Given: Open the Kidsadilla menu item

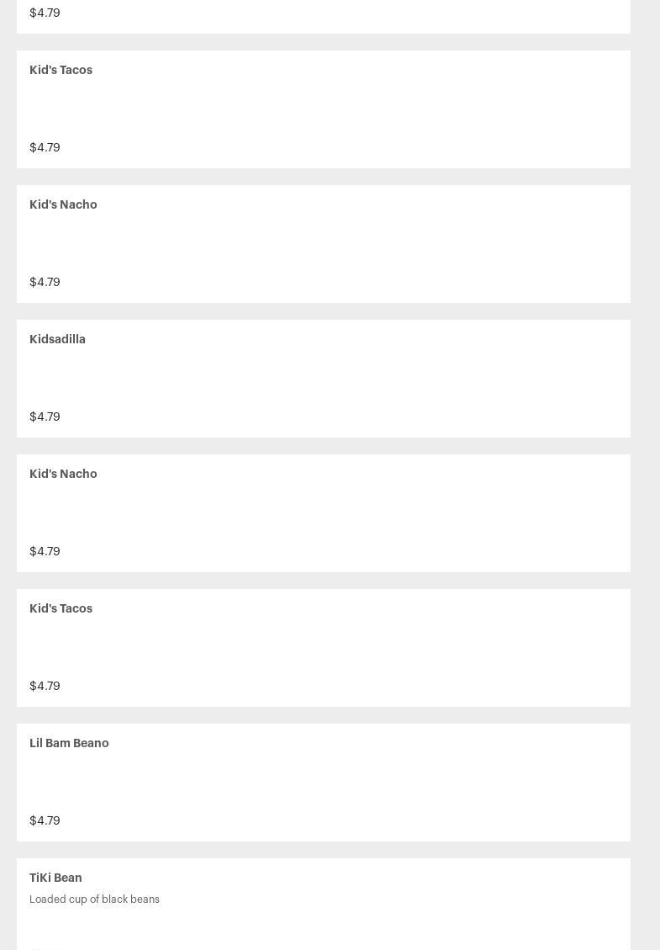Looking at the screenshot, I should [x=57, y=340].
